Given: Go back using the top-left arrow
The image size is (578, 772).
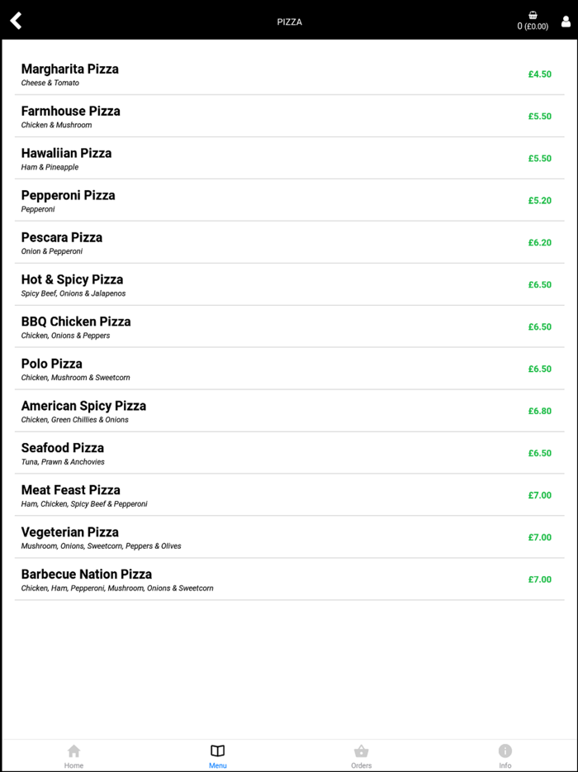Looking at the screenshot, I should [x=16, y=21].
